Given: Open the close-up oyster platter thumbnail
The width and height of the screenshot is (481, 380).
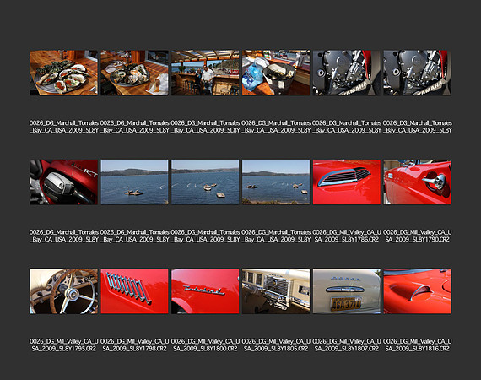Looking at the screenshot, I should coord(64,73).
